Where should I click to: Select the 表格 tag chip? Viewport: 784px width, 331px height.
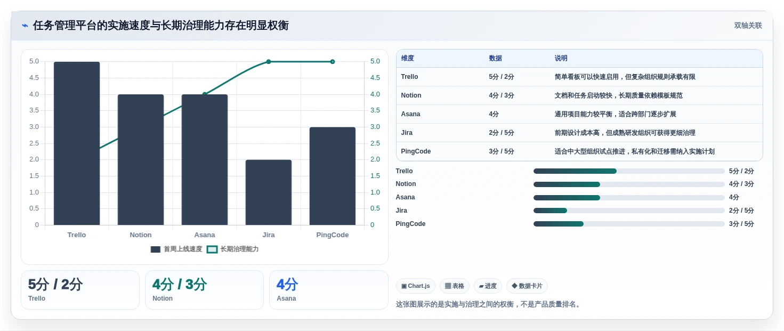click(x=455, y=286)
